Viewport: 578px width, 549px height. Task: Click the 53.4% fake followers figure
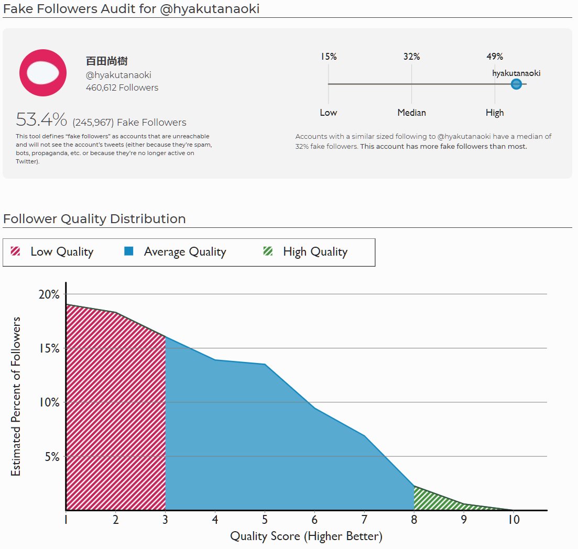[41, 120]
